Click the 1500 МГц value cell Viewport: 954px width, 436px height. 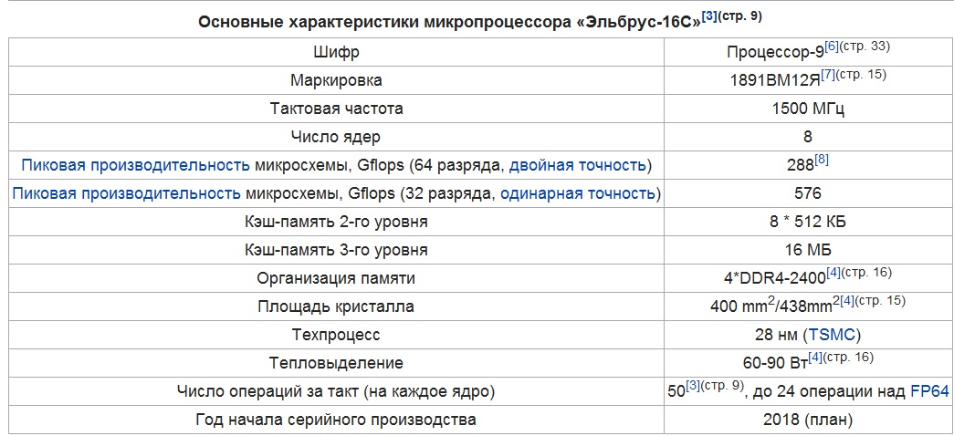tap(808, 109)
